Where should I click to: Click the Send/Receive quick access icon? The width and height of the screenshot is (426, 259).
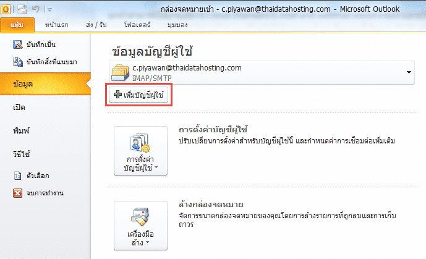[x=22, y=9]
